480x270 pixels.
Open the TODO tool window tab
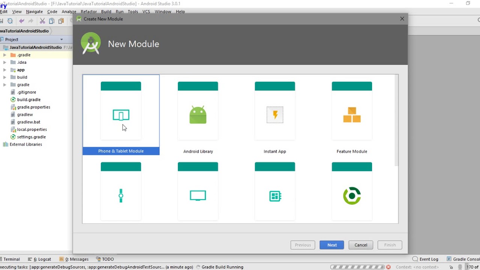tap(105, 259)
